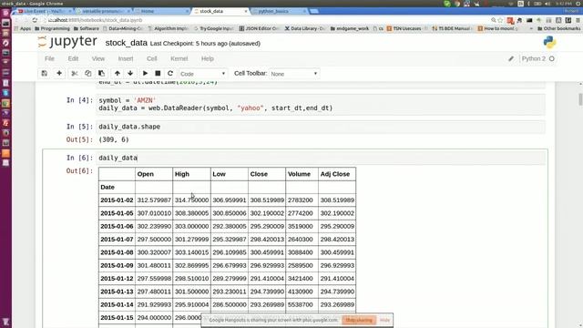Open the Cell menu

tap(152, 58)
